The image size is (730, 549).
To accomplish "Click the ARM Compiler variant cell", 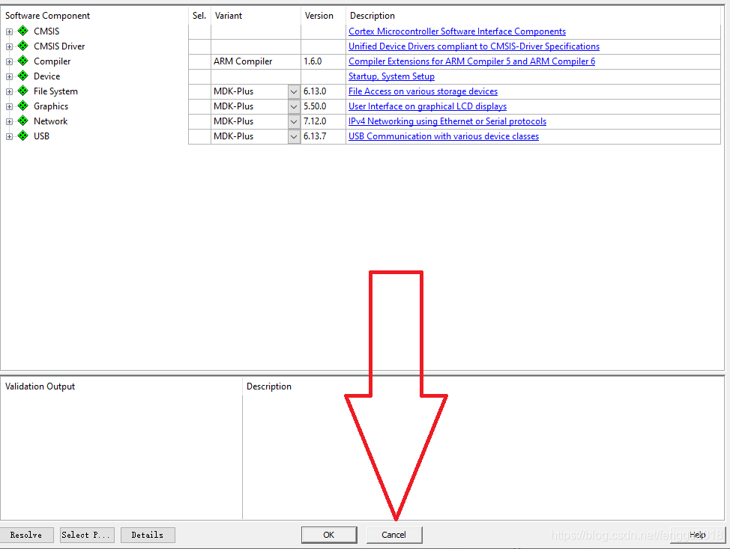I will 256,61.
